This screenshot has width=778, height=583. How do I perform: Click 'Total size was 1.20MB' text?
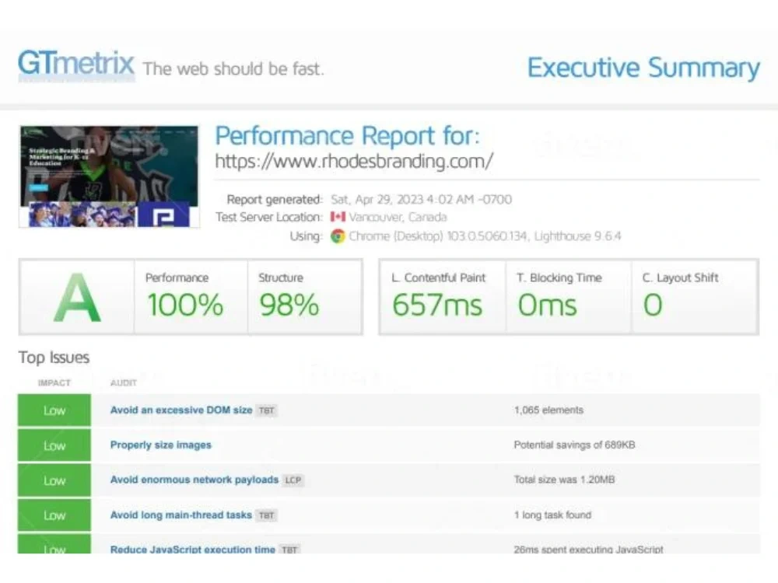pyautogui.click(x=565, y=480)
